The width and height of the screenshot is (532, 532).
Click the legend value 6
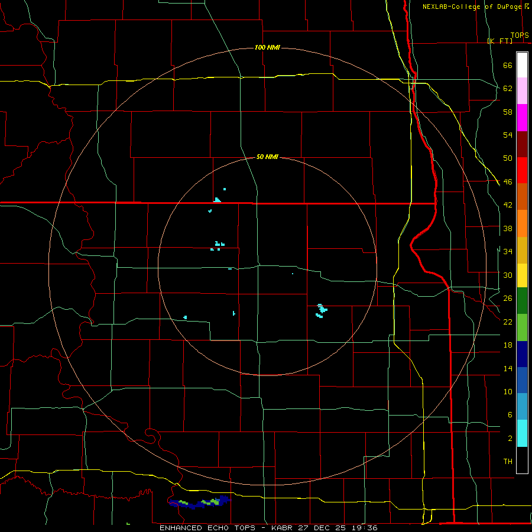(x=510, y=415)
